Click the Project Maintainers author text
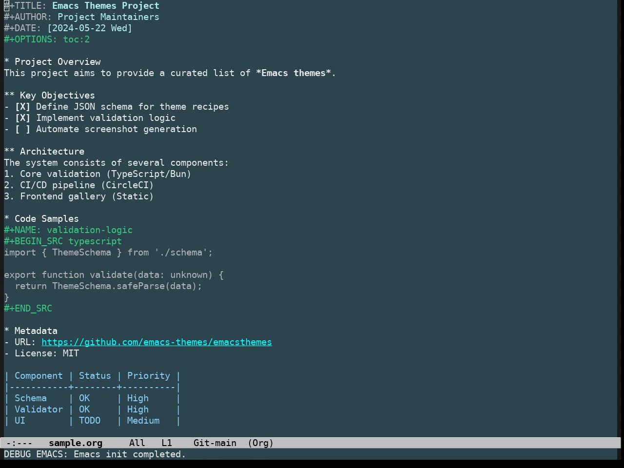 [x=108, y=17]
